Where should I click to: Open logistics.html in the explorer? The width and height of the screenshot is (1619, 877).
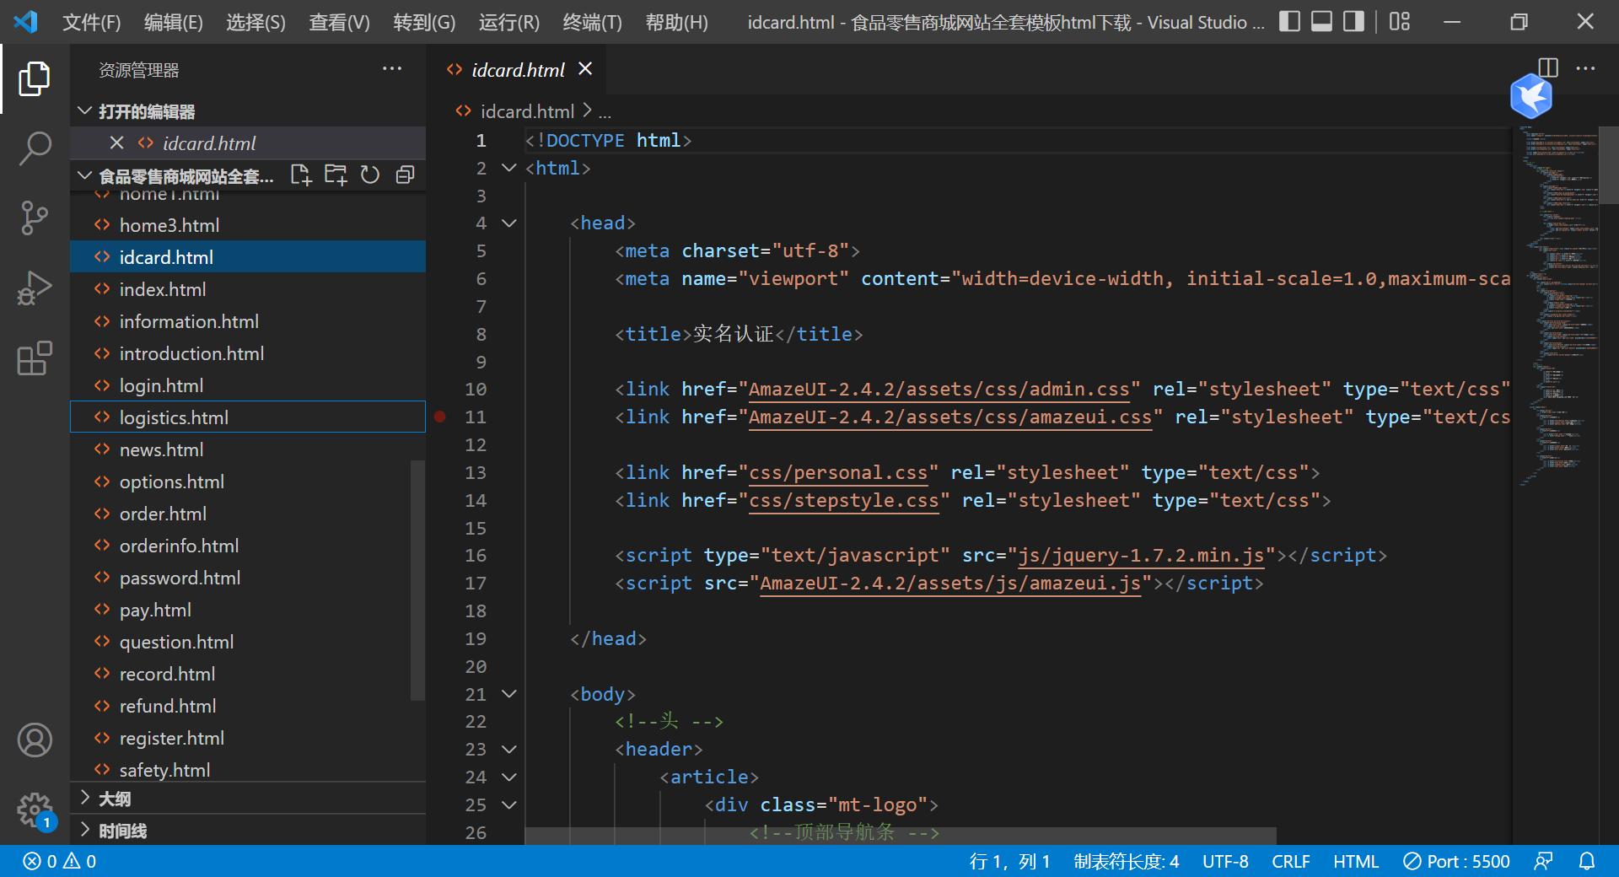point(248,417)
